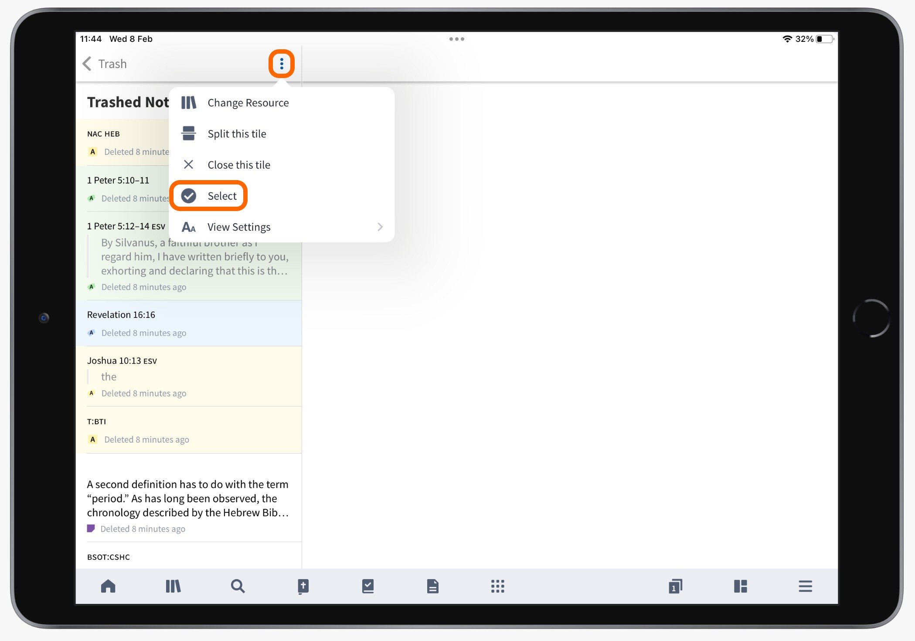Tap the Close tile X icon

tap(188, 164)
